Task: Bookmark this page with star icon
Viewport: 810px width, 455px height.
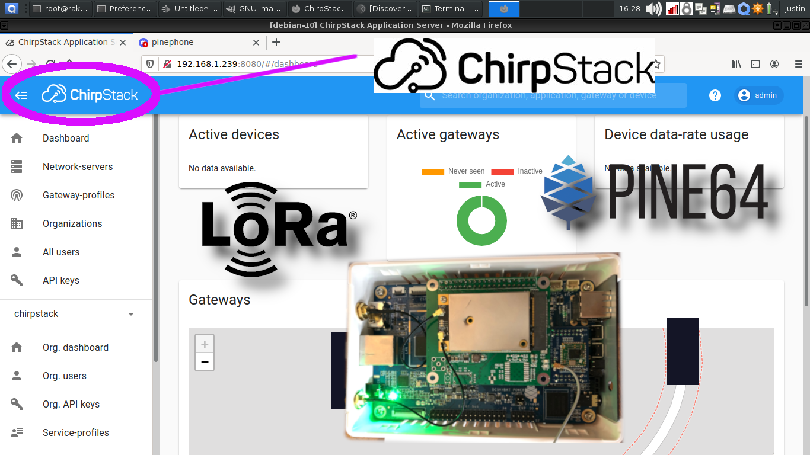Action: pyautogui.click(x=656, y=64)
